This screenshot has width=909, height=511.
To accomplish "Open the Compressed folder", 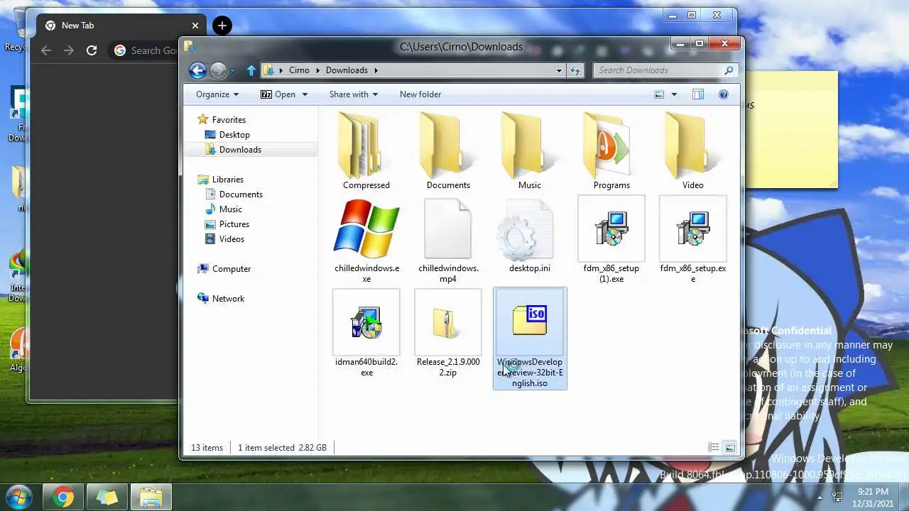I will (366, 150).
